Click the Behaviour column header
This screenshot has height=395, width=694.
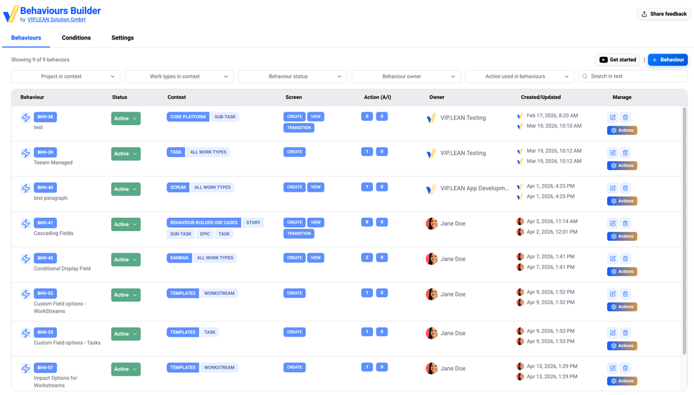coord(33,97)
